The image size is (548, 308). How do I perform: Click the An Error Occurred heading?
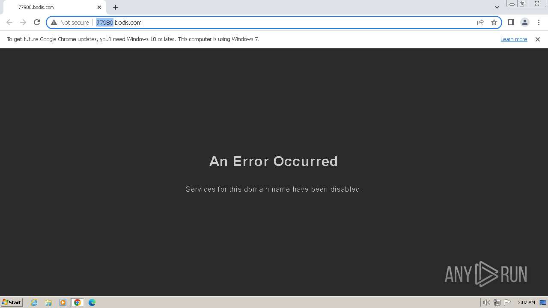[x=274, y=161]
